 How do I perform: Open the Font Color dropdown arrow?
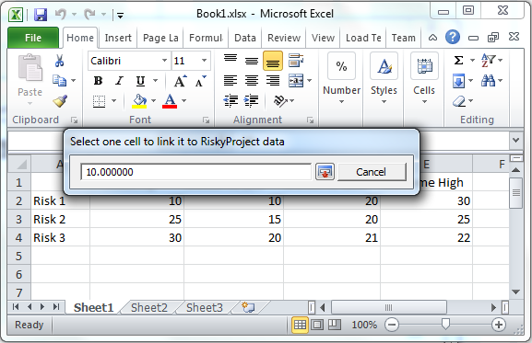[x=183, y=101]
